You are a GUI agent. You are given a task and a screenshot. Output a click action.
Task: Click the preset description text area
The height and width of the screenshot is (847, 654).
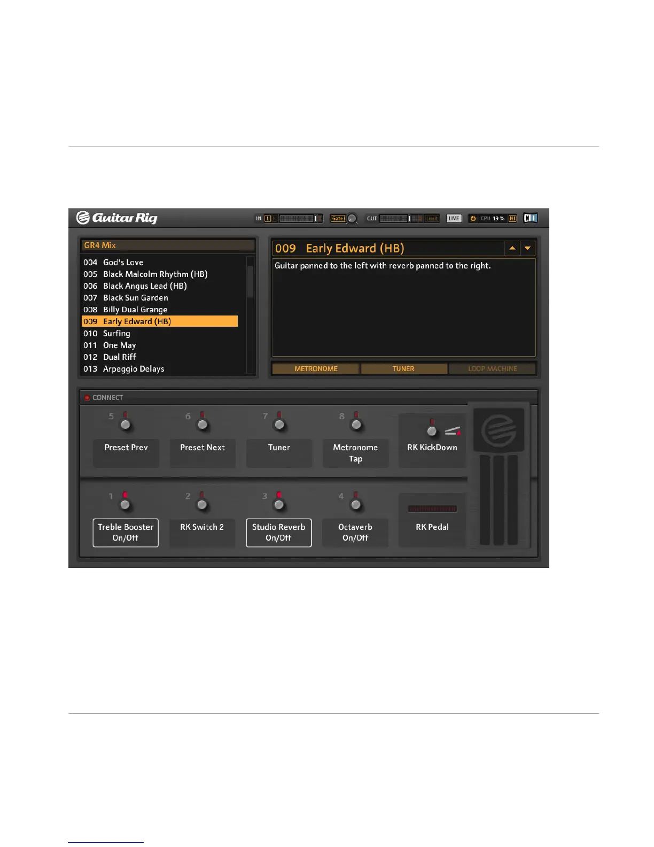pos(404,307)
